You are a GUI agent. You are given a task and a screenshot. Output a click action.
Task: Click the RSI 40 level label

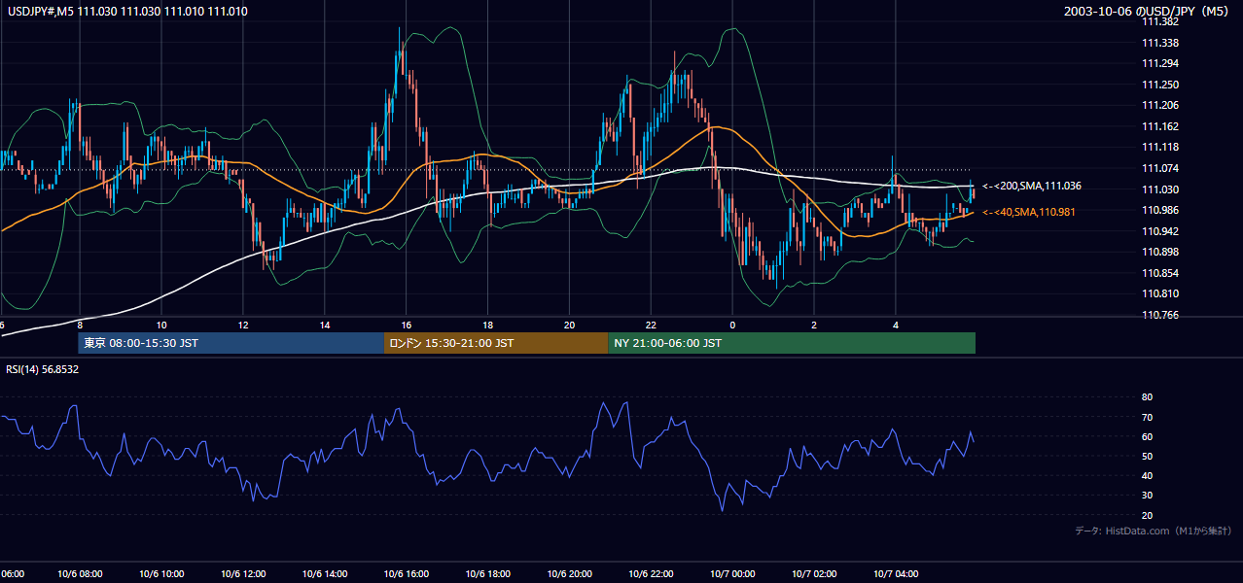[x=1147, y=475]
